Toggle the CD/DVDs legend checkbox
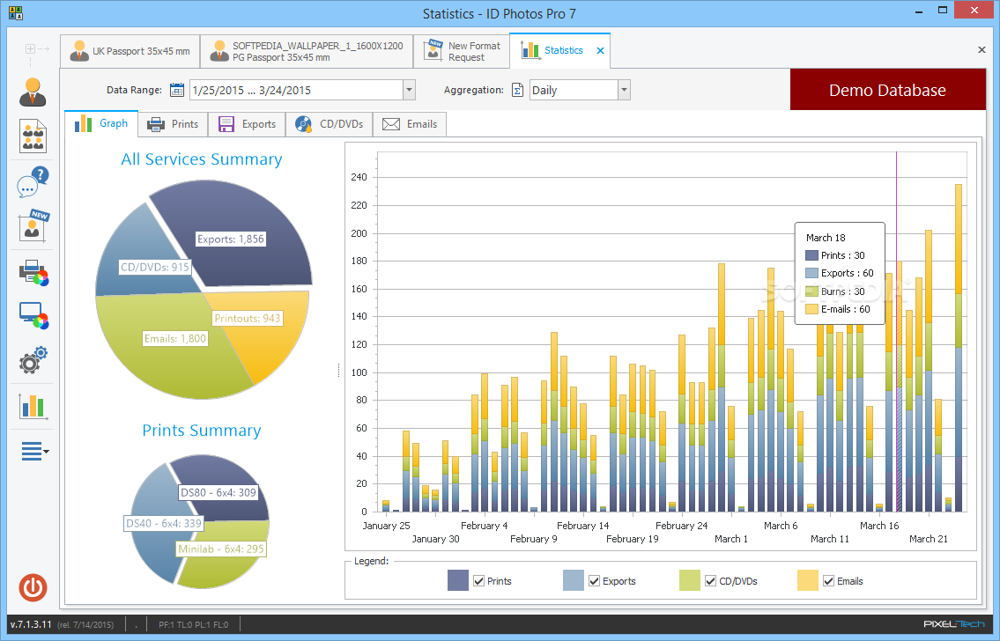Screen dimensions: 1000x641 710,581
